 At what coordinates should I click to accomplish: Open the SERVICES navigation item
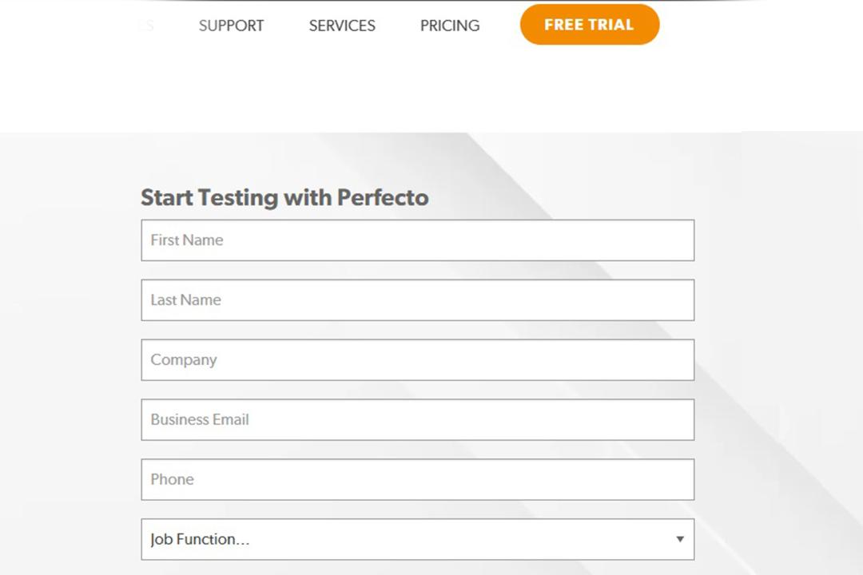[342, 26]
